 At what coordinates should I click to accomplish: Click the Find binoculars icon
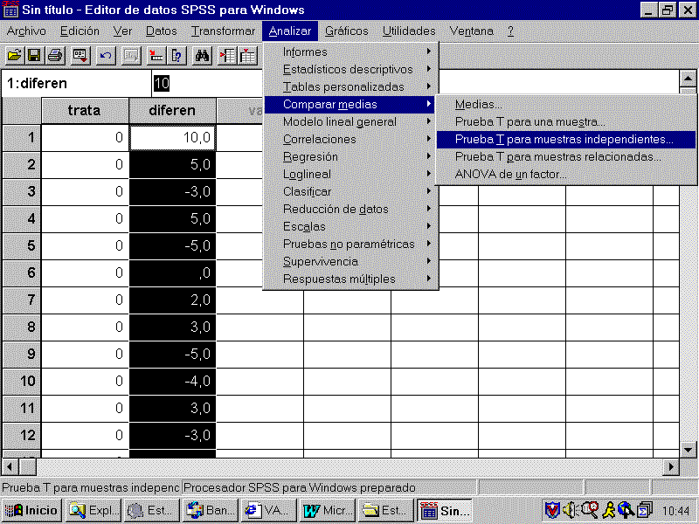pos(202,56)
